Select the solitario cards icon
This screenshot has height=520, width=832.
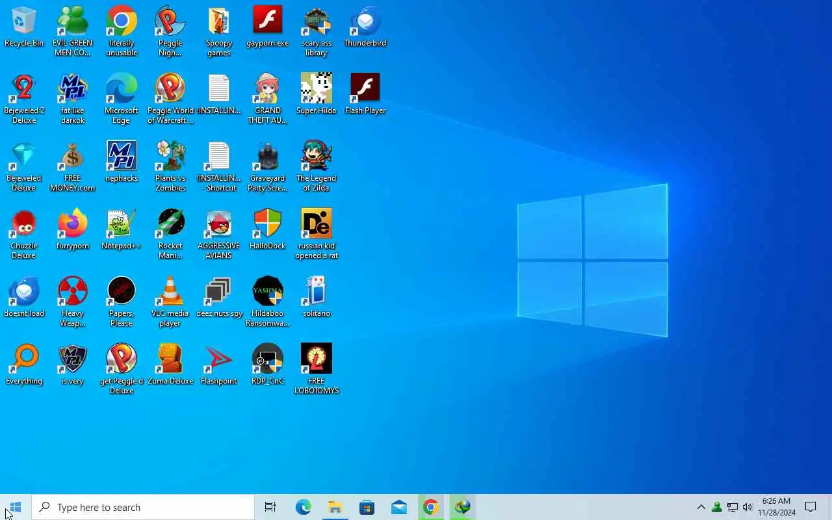pos(317,298)
